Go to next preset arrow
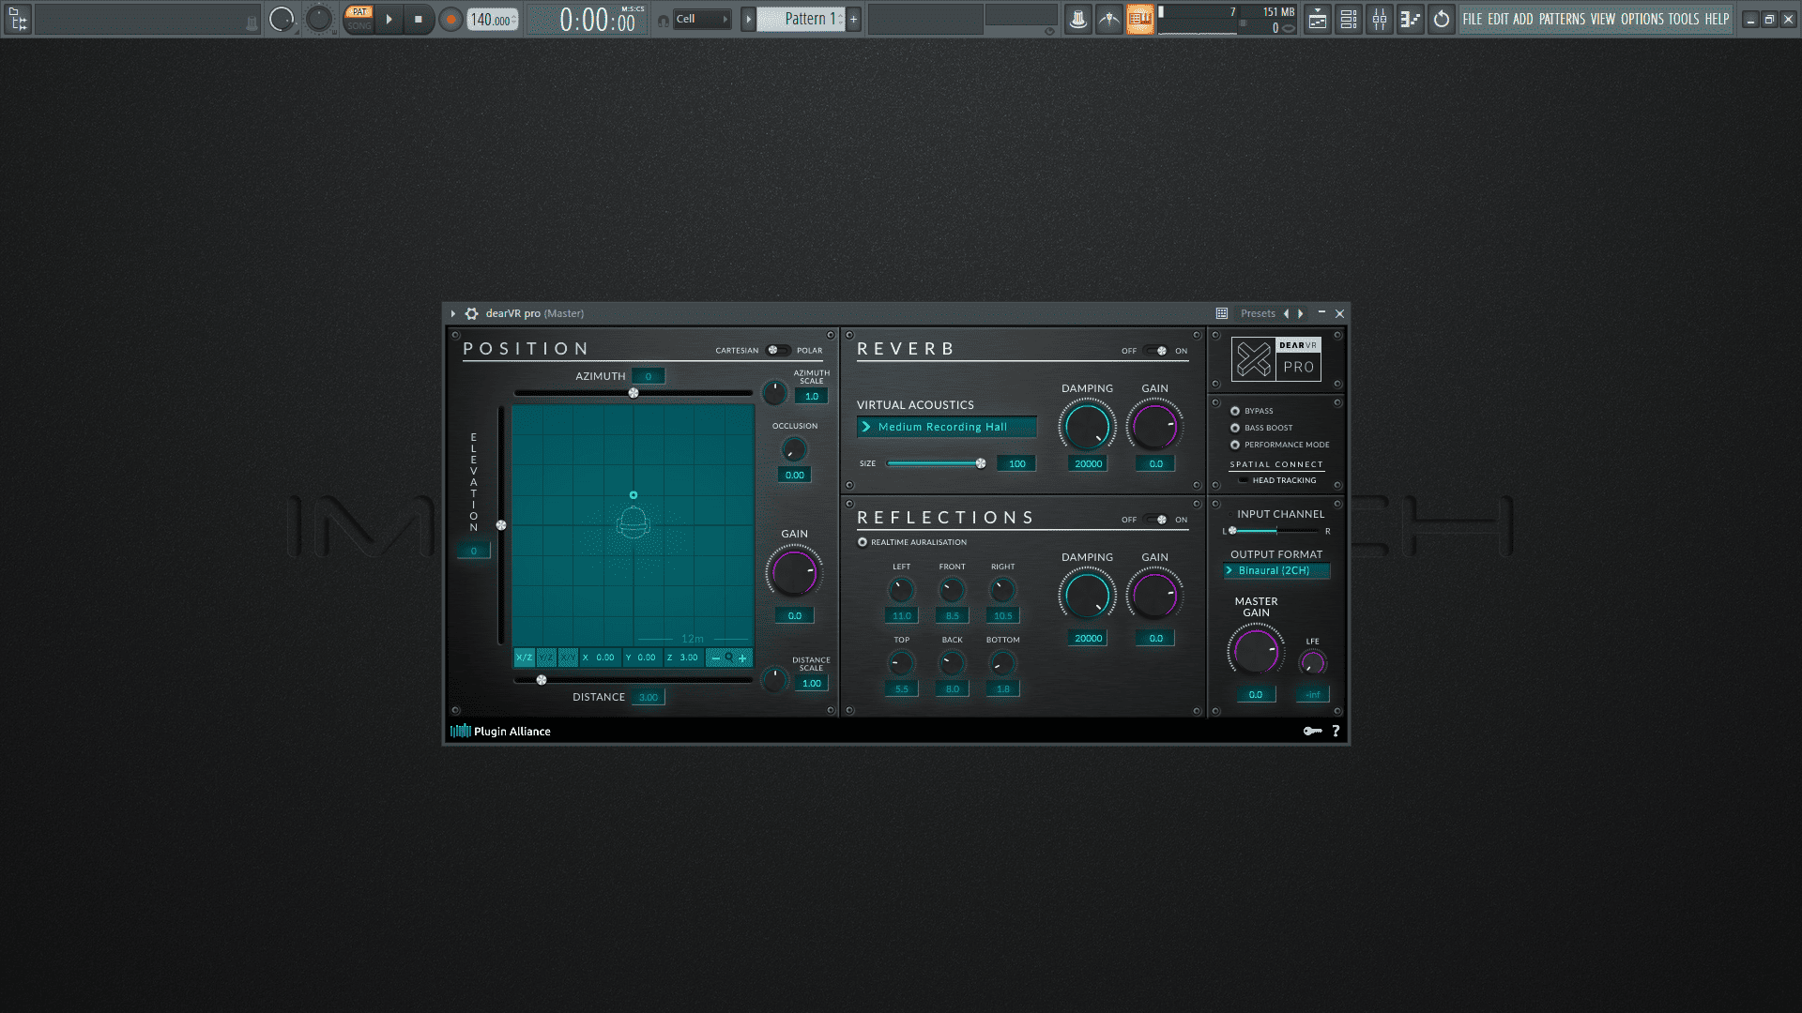Image resolution: width=1802 pixels, height=1013 pixels. point(1301,313)
